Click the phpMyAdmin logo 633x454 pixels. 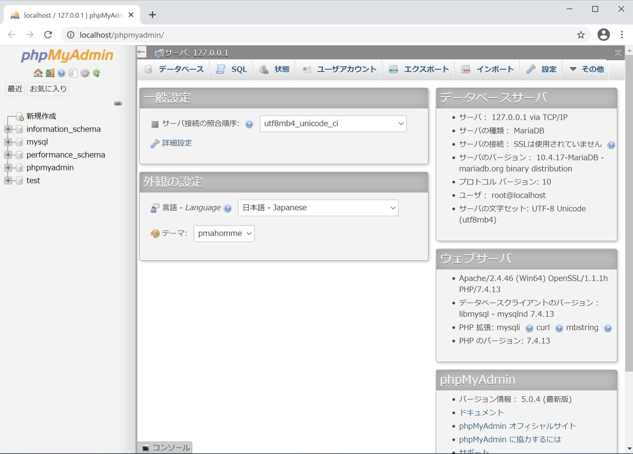[x=67, y=55]
